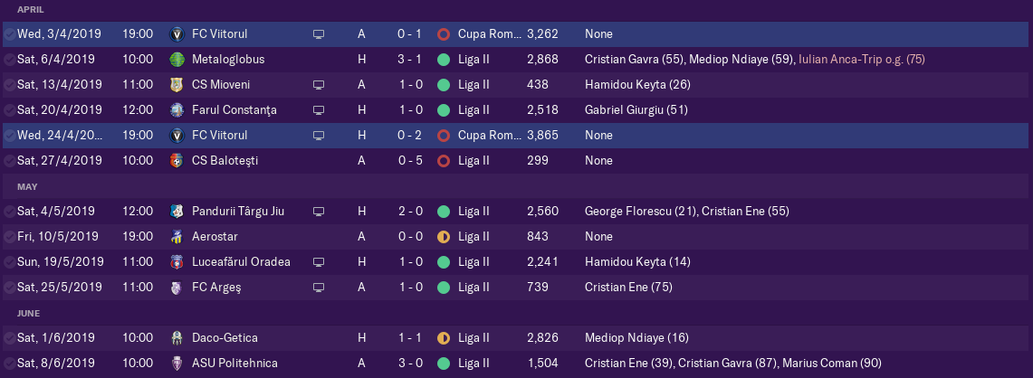
Task: Click the Metaloglobus club badge icon
Action: pos(177,60)
